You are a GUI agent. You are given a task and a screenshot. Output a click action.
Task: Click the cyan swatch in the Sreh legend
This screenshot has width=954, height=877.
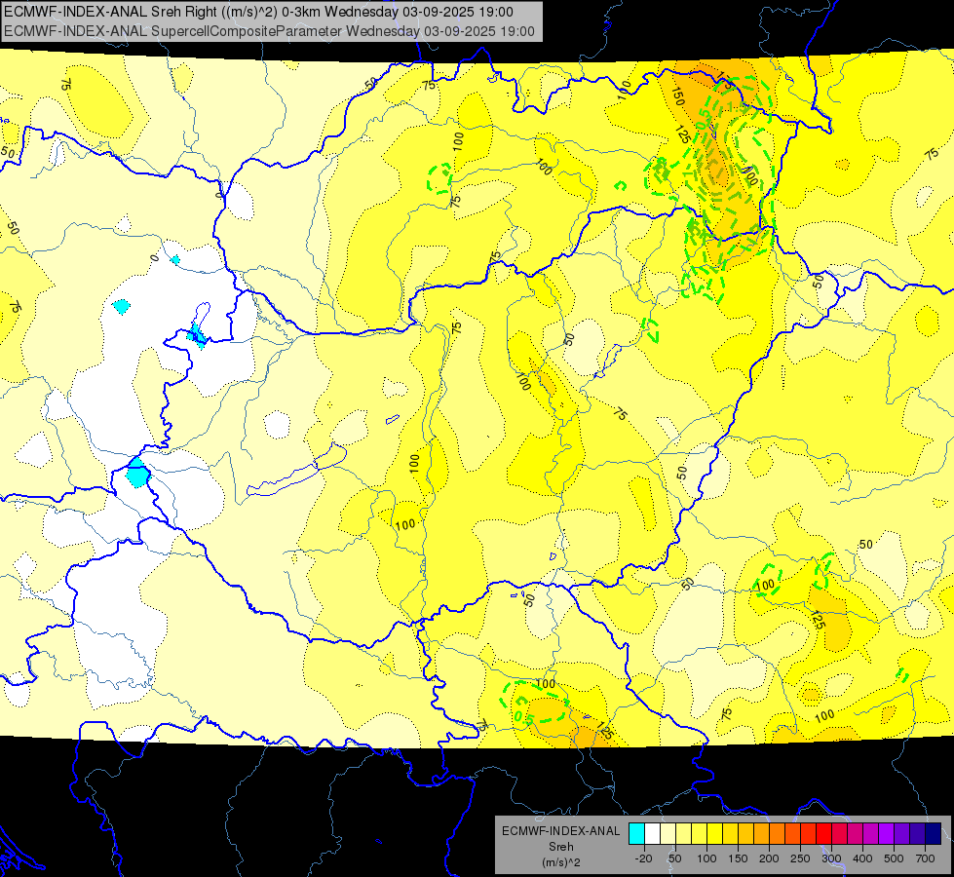click(x=636, y=834)
